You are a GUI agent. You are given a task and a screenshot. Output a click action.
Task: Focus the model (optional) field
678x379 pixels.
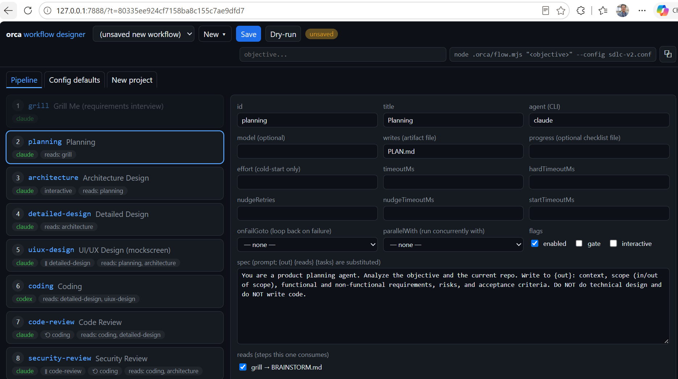coord(307,151)
